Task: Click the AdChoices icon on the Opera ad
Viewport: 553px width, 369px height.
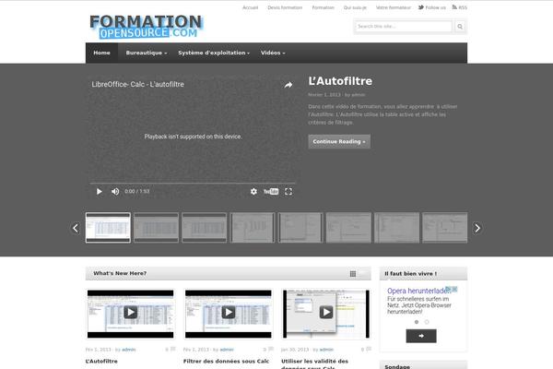Action: pos(448,289)
